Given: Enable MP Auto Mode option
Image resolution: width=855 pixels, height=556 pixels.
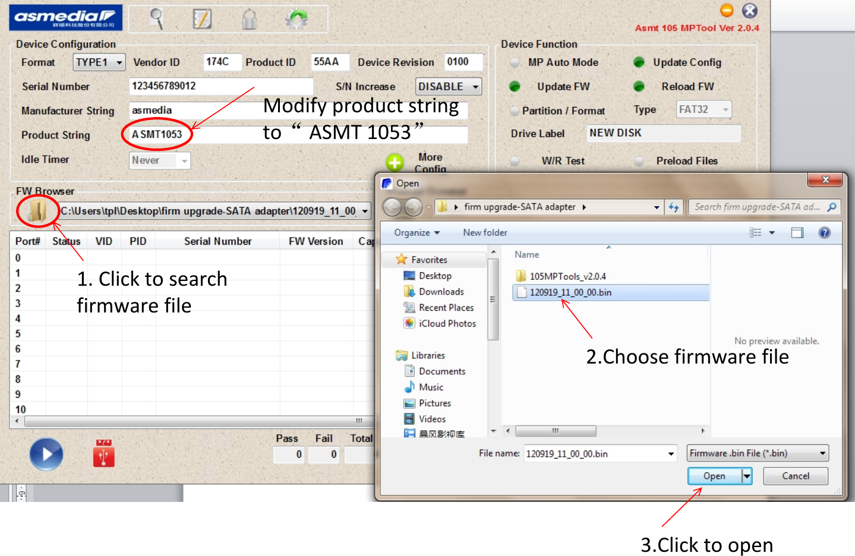Looking at the screenshot, I should click(515, 62).
